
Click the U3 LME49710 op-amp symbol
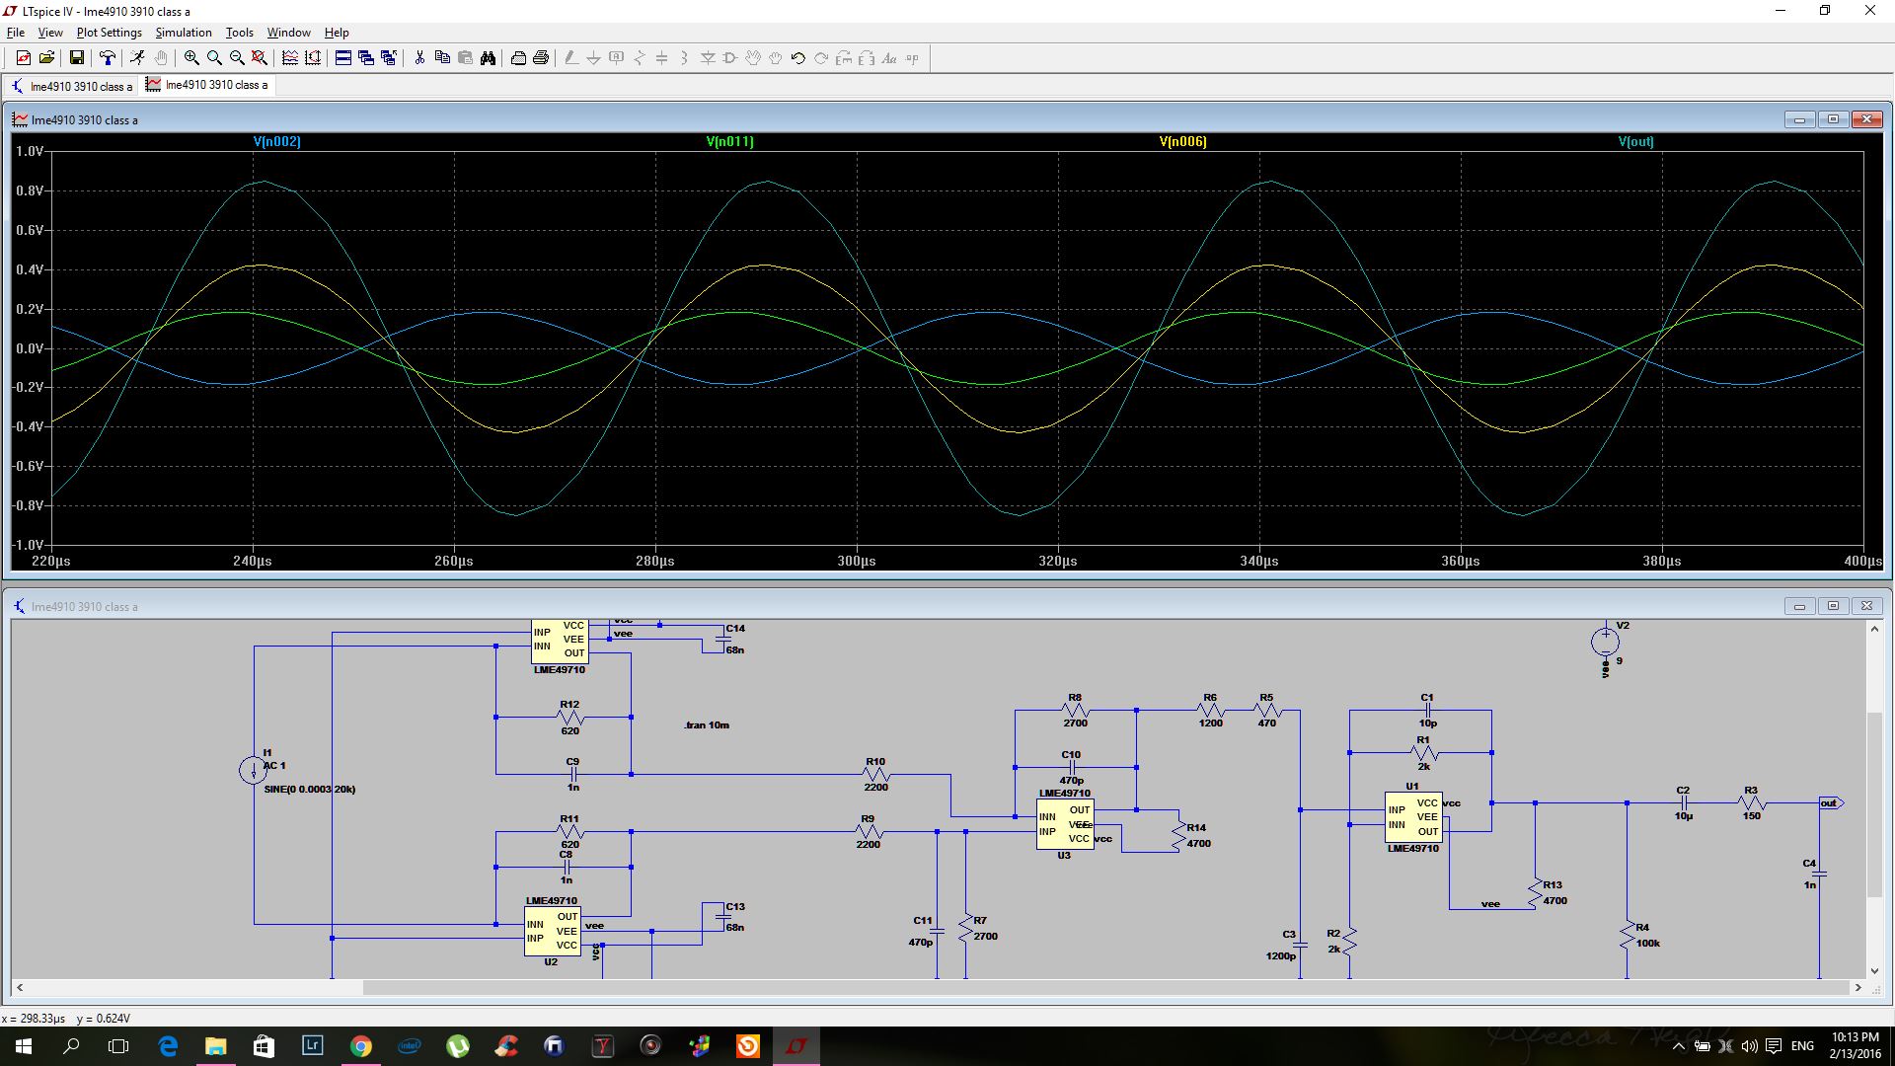[x=1065, y=824]
